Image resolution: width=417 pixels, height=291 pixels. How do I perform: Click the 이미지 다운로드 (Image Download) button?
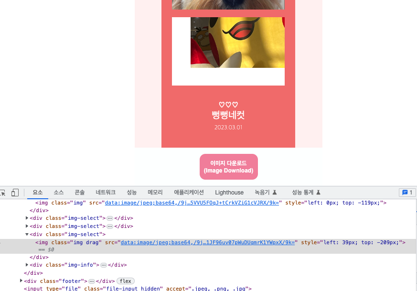tap(229, 167)
